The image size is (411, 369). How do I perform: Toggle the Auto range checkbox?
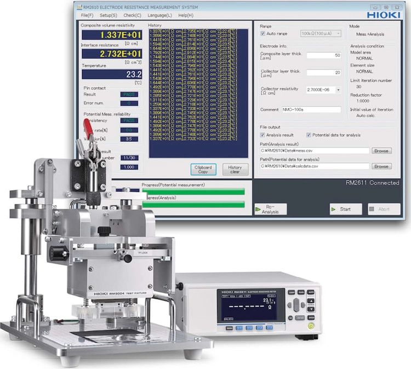(262, 33)
